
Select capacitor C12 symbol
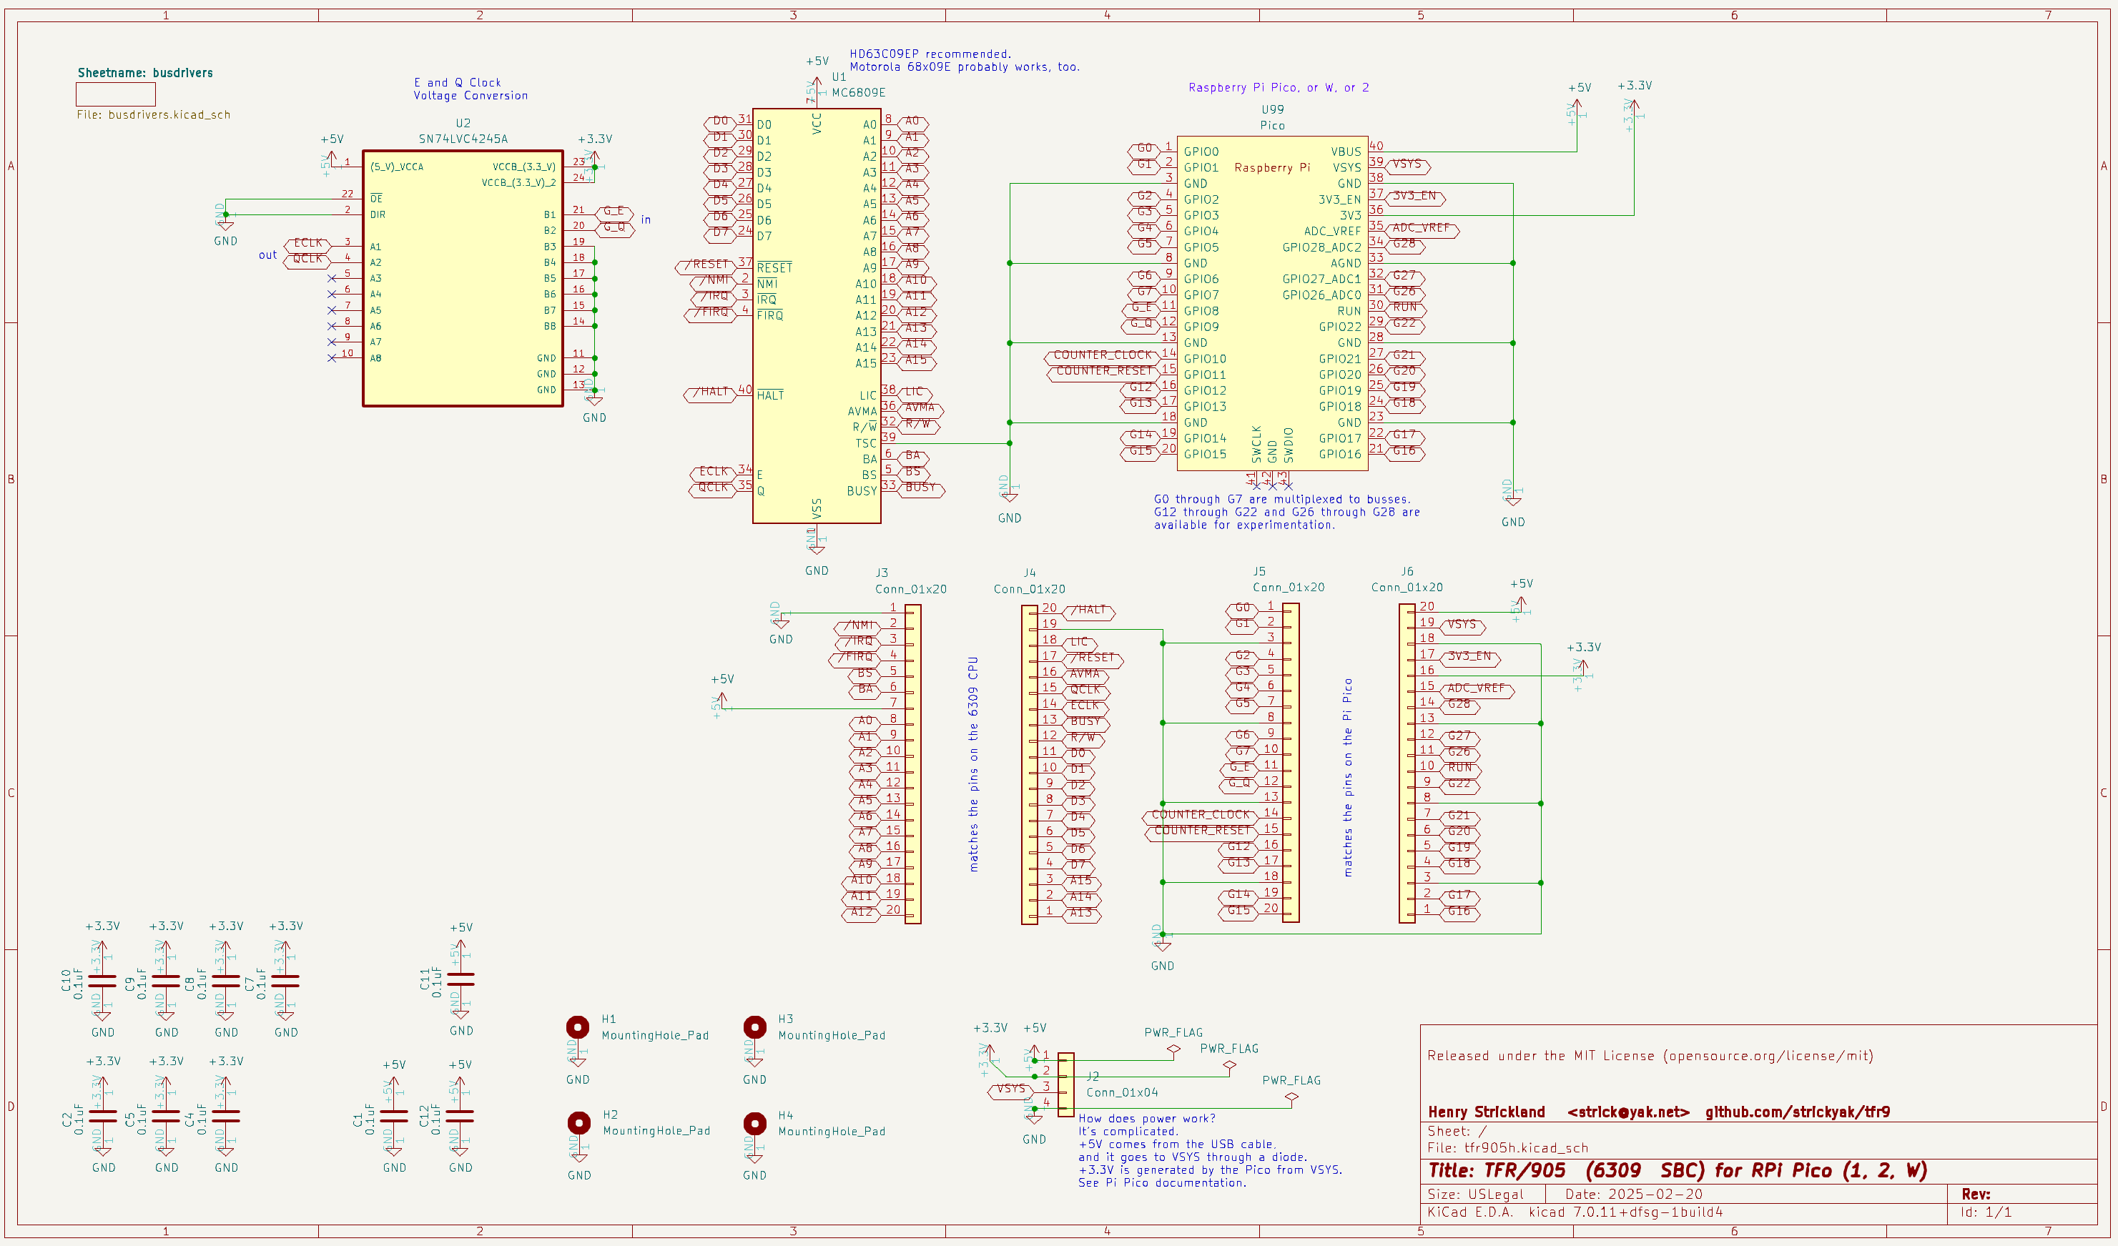click(460, 1116)
